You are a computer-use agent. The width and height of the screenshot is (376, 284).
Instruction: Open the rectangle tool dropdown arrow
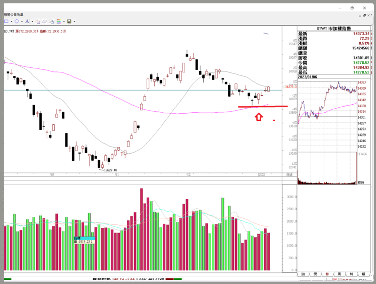[x=11, y=22]
